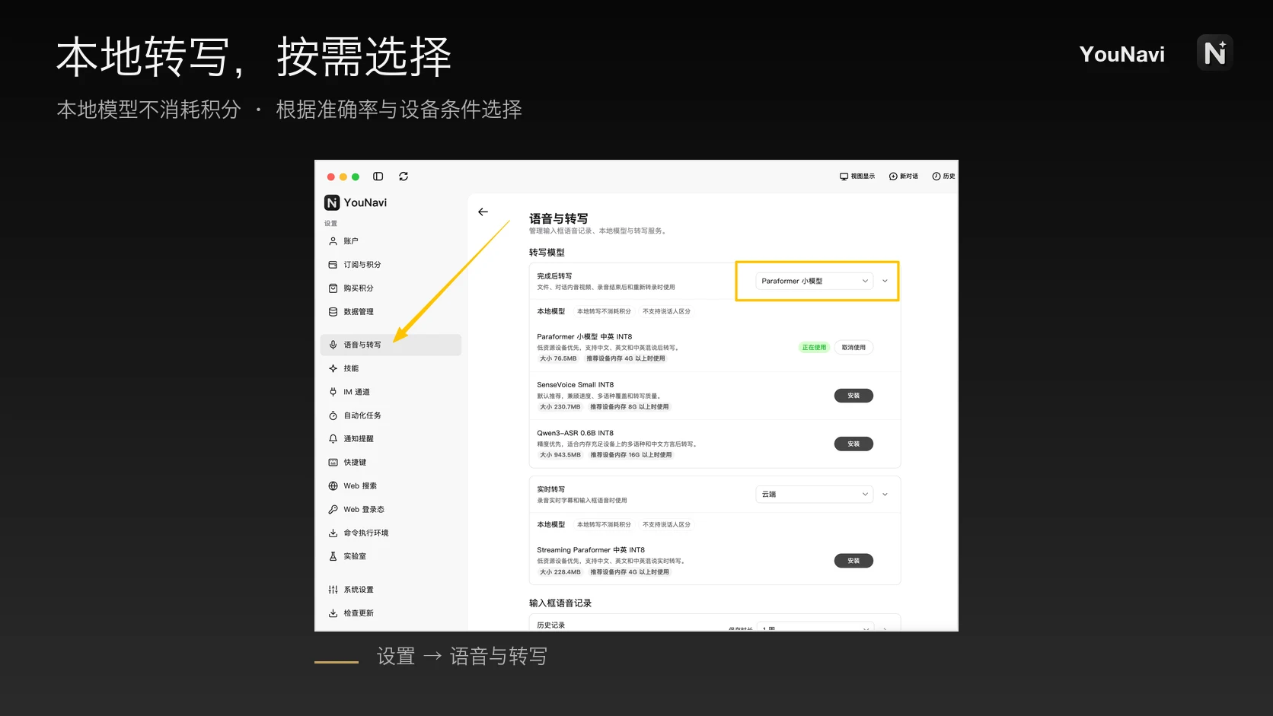
Task: Click the 历史 clock icon
Action: click(x=936, y=177)
